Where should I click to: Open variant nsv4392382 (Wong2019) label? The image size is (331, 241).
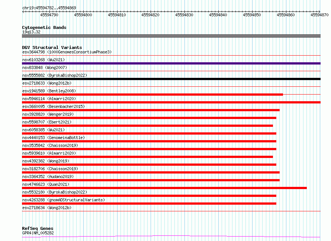(x=46, y=161)
